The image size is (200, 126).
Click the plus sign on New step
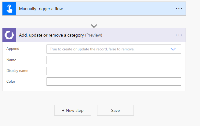tap(63, 110)
